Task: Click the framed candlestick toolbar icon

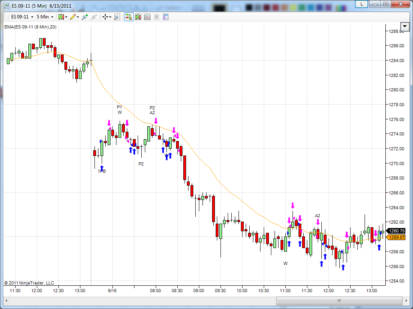Action: (138, 17)
